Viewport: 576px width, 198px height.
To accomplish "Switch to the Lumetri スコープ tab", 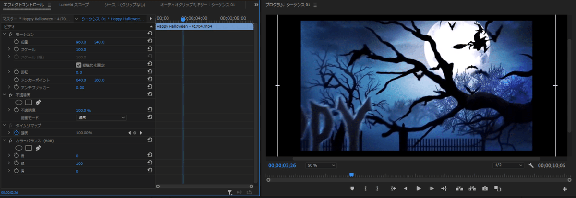I will (73, 5).
